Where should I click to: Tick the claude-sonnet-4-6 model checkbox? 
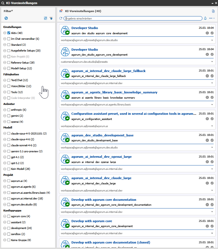tap(9, 145)
